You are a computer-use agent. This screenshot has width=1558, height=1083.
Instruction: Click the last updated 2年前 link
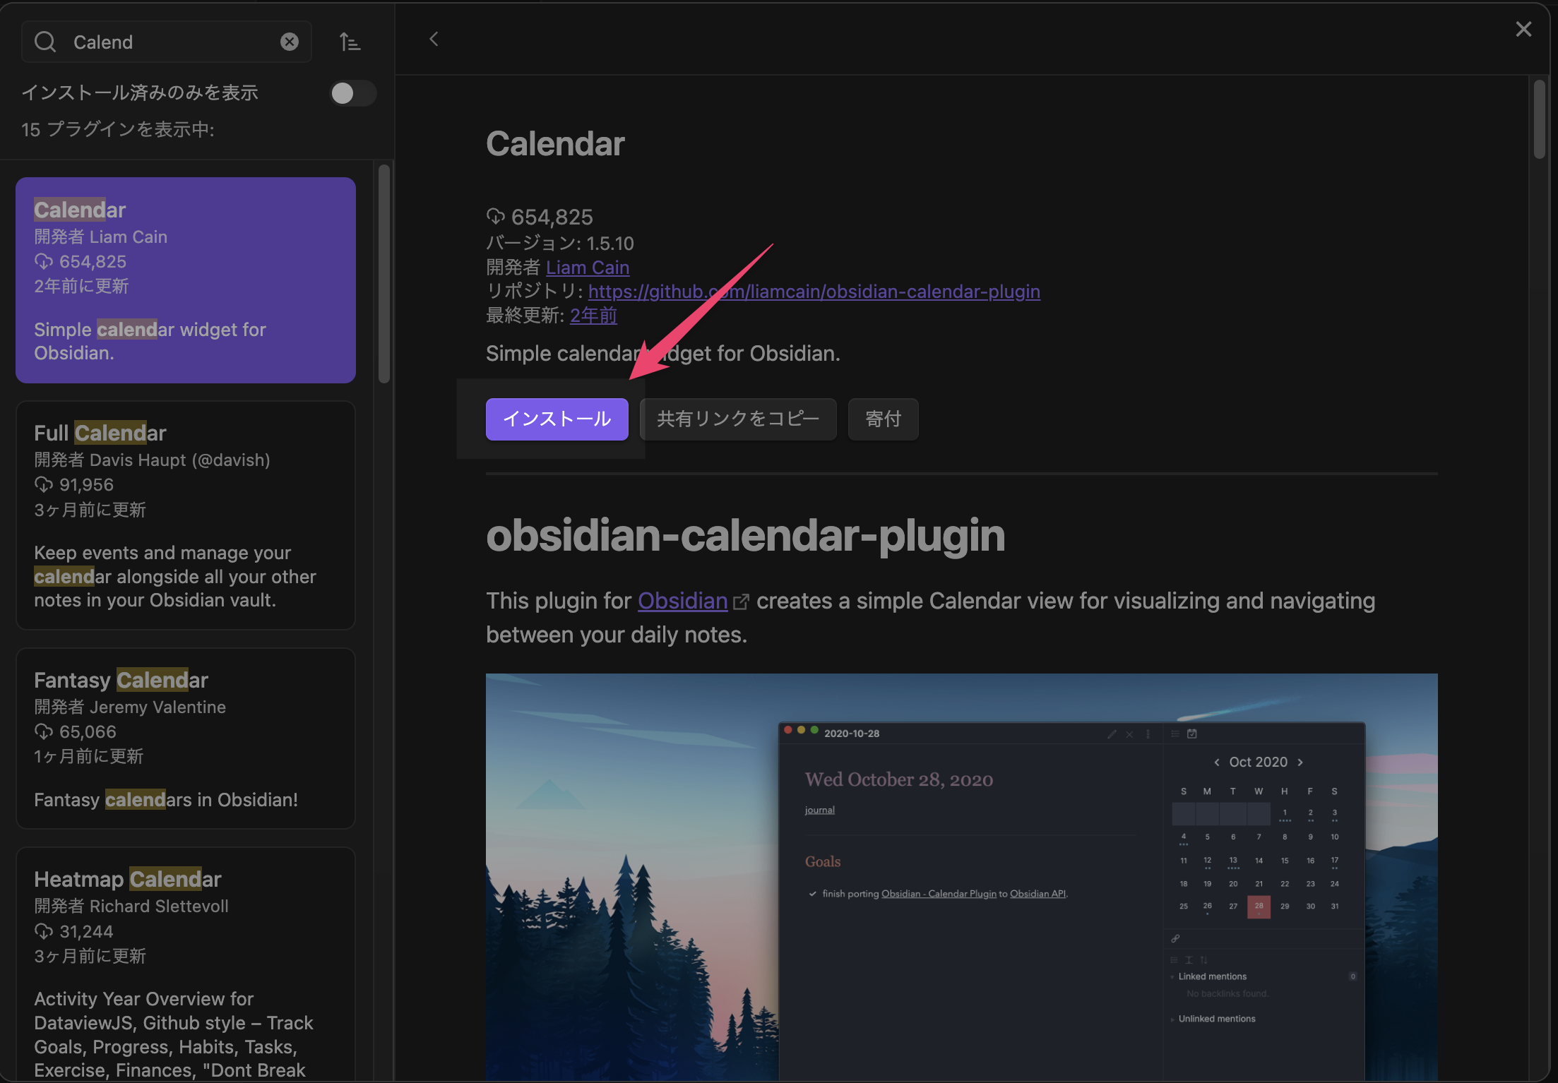point(593,316)
